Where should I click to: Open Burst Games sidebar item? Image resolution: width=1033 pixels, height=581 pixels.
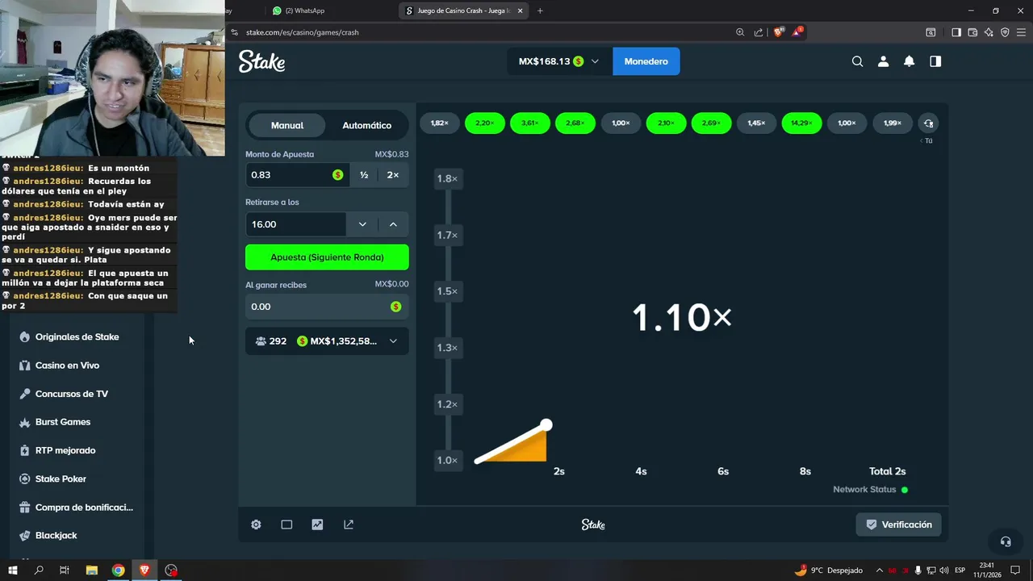62,422
